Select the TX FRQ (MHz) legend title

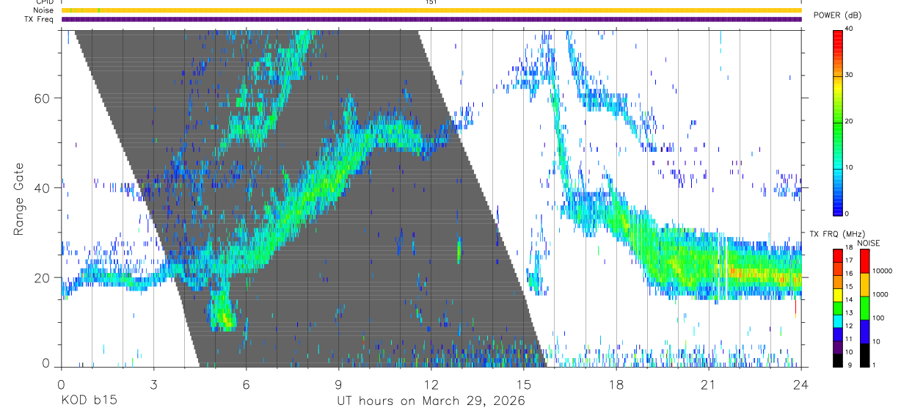tap(839, 234)
